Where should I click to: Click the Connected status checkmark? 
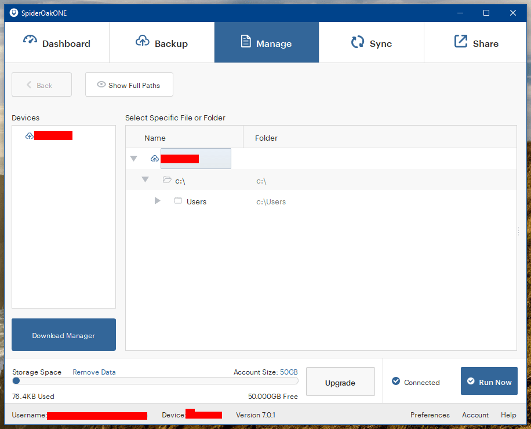click(395, 382)
